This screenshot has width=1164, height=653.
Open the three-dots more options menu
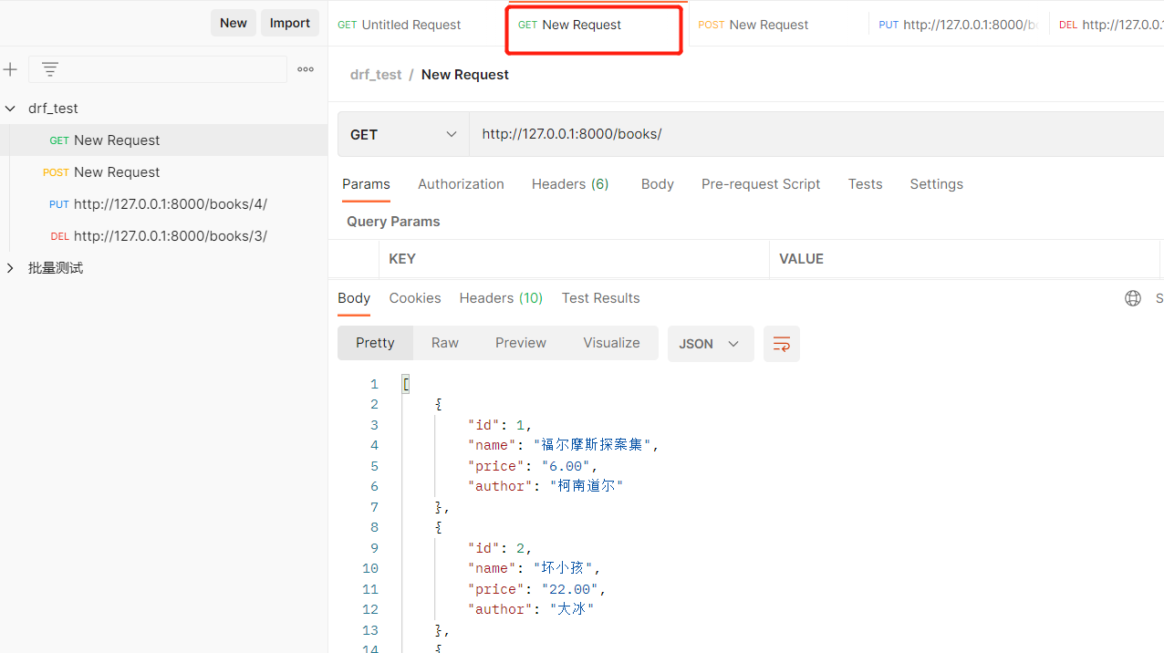tap(306, 69)
